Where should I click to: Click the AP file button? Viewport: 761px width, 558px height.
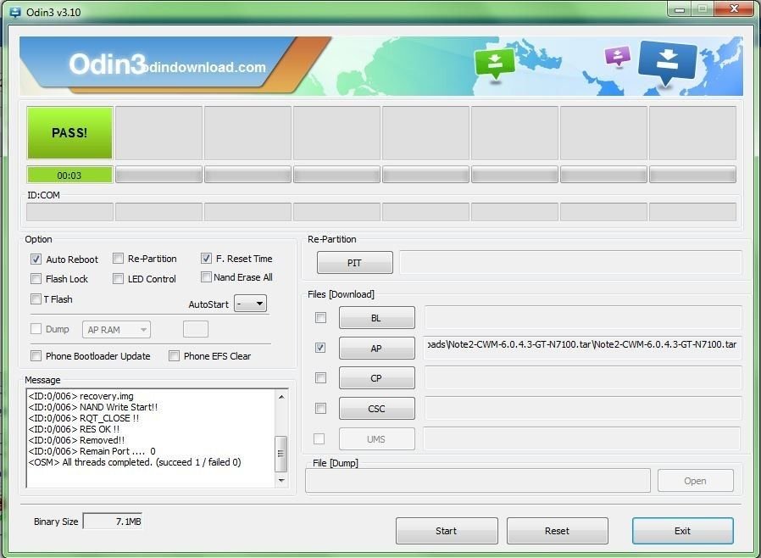[x=376, y=349]
